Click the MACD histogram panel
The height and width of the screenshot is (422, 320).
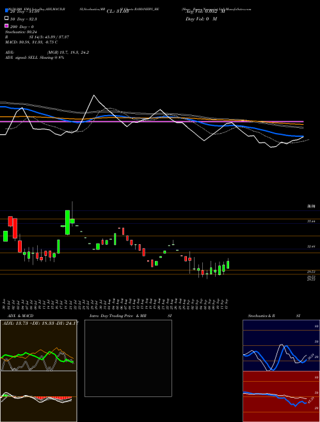38,396
